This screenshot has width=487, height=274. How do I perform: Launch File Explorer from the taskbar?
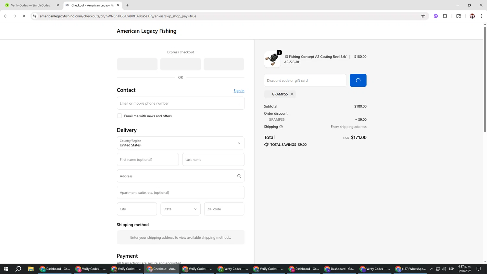[31, 269]
